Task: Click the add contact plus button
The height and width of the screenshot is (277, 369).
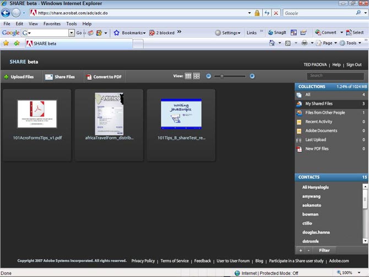Action: point(301,250)
